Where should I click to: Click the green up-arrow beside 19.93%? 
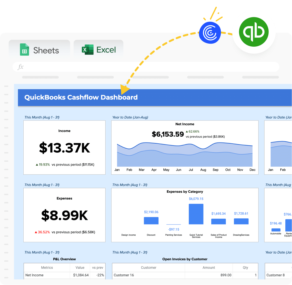click(x=37, y=165)
